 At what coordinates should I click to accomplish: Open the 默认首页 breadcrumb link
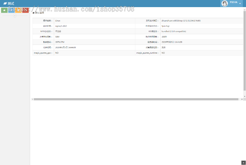point(40,13)
